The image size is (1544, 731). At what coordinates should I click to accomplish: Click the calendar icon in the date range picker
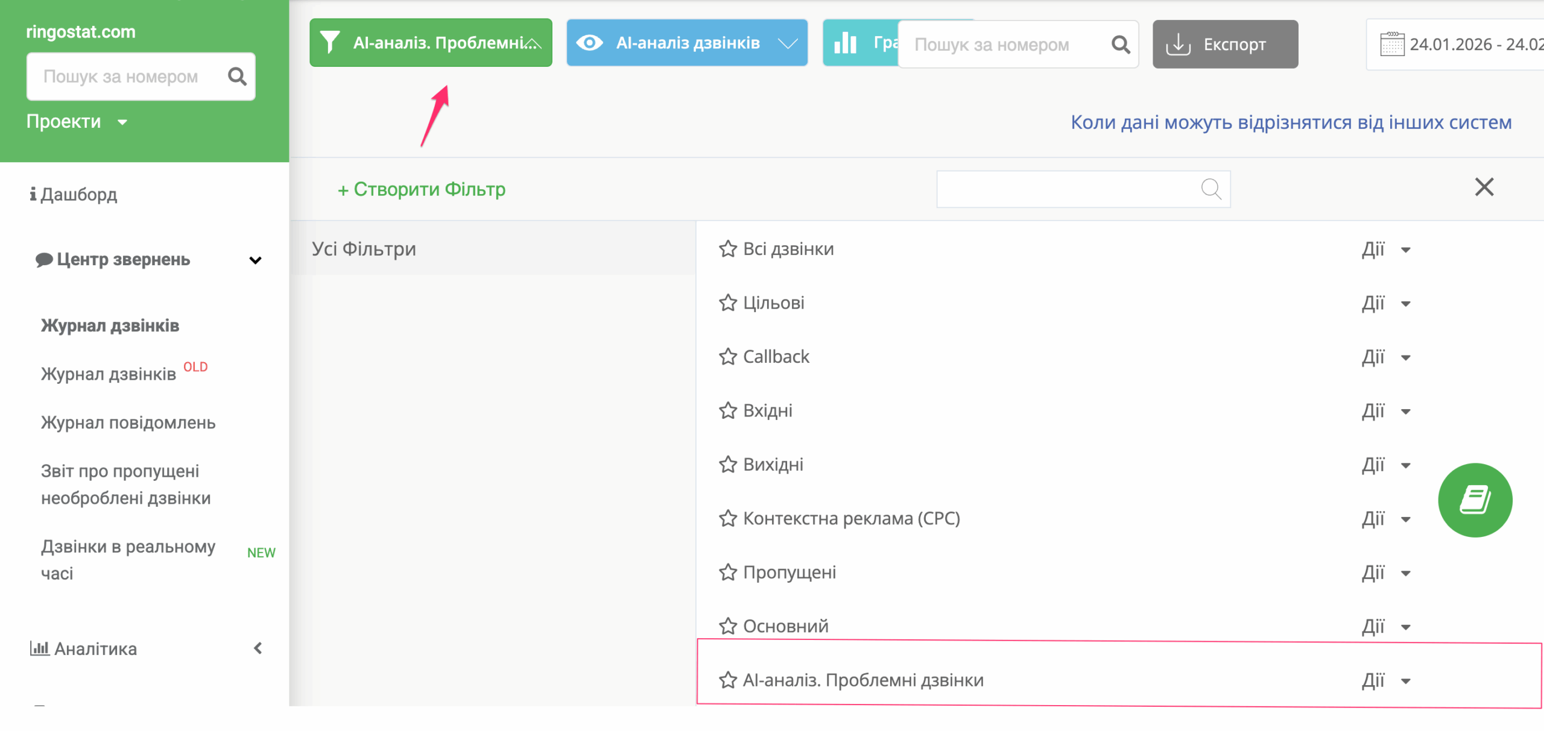tap(1393, 44)
